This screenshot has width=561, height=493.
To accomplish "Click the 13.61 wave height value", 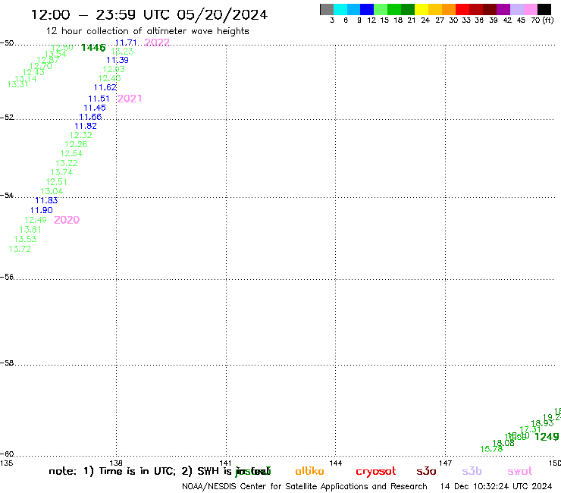I will point(30,230).
